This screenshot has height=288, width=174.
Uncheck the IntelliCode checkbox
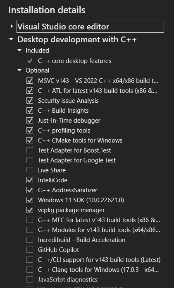(30, 180)
